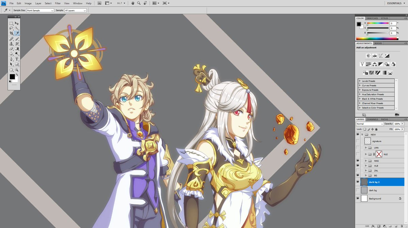Image resolution: width=408 pixels, height=228 pixels.
Task: Open the Sample Size dropdown
Action: point(40,11)
